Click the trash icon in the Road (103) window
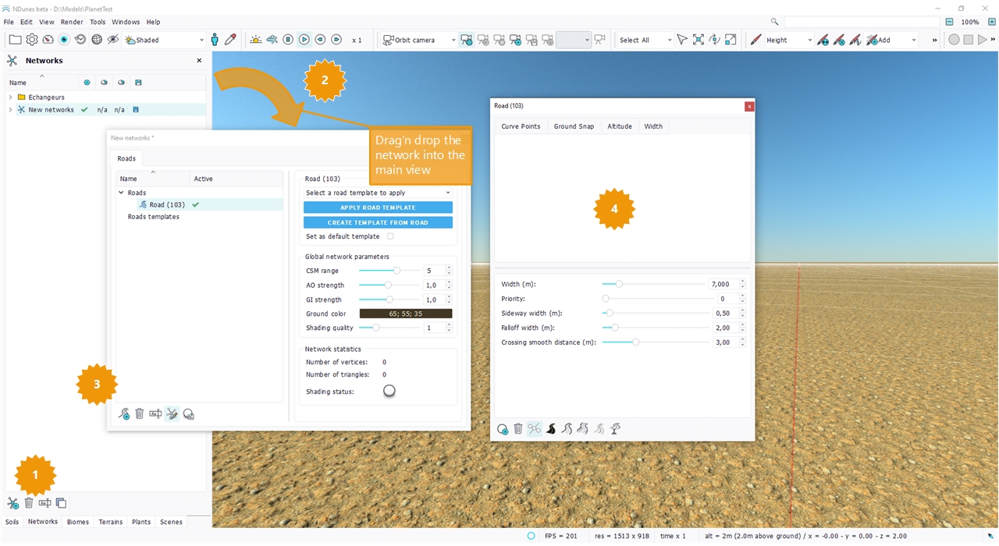 pyautogui.click(x=517, y=429)
